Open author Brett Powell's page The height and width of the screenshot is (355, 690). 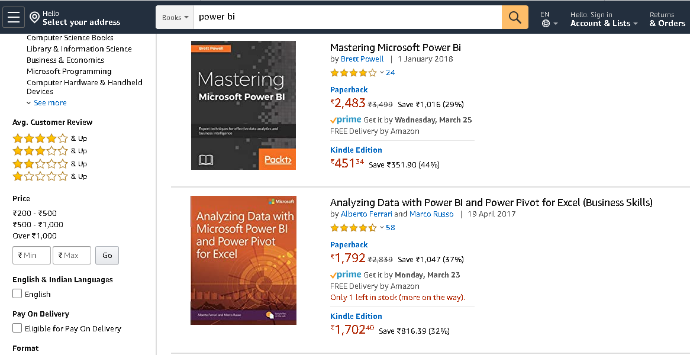tap(362, 59)
